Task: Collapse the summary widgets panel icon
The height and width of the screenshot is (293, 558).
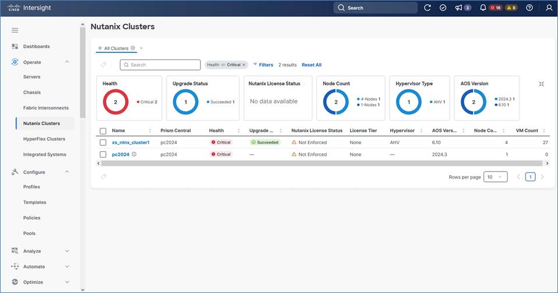Action: (x=541, y=84)
